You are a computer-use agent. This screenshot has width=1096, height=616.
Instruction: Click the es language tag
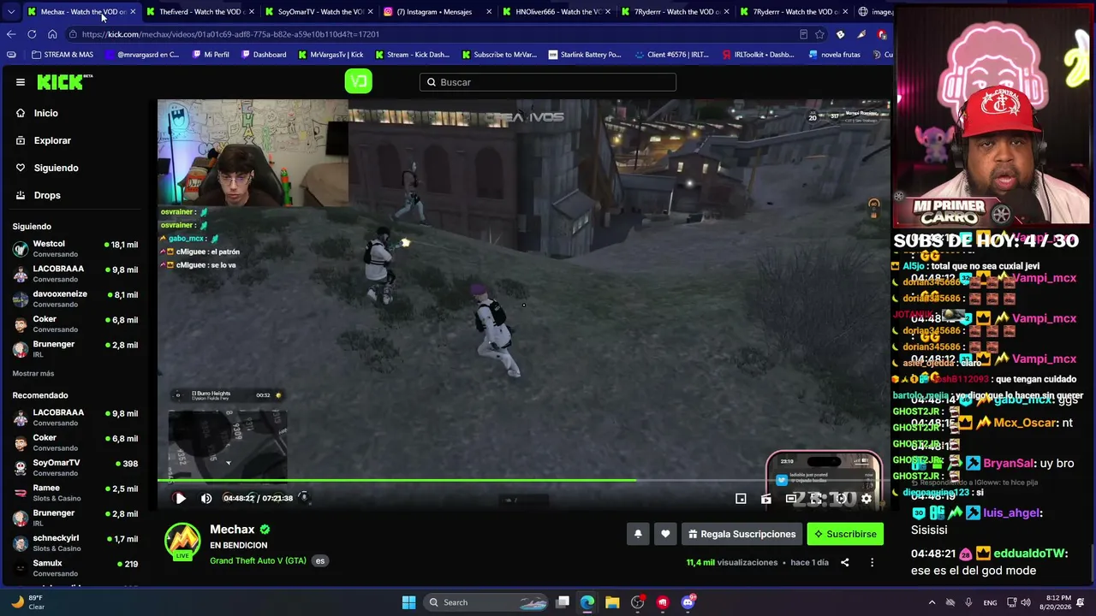[320, 561]
